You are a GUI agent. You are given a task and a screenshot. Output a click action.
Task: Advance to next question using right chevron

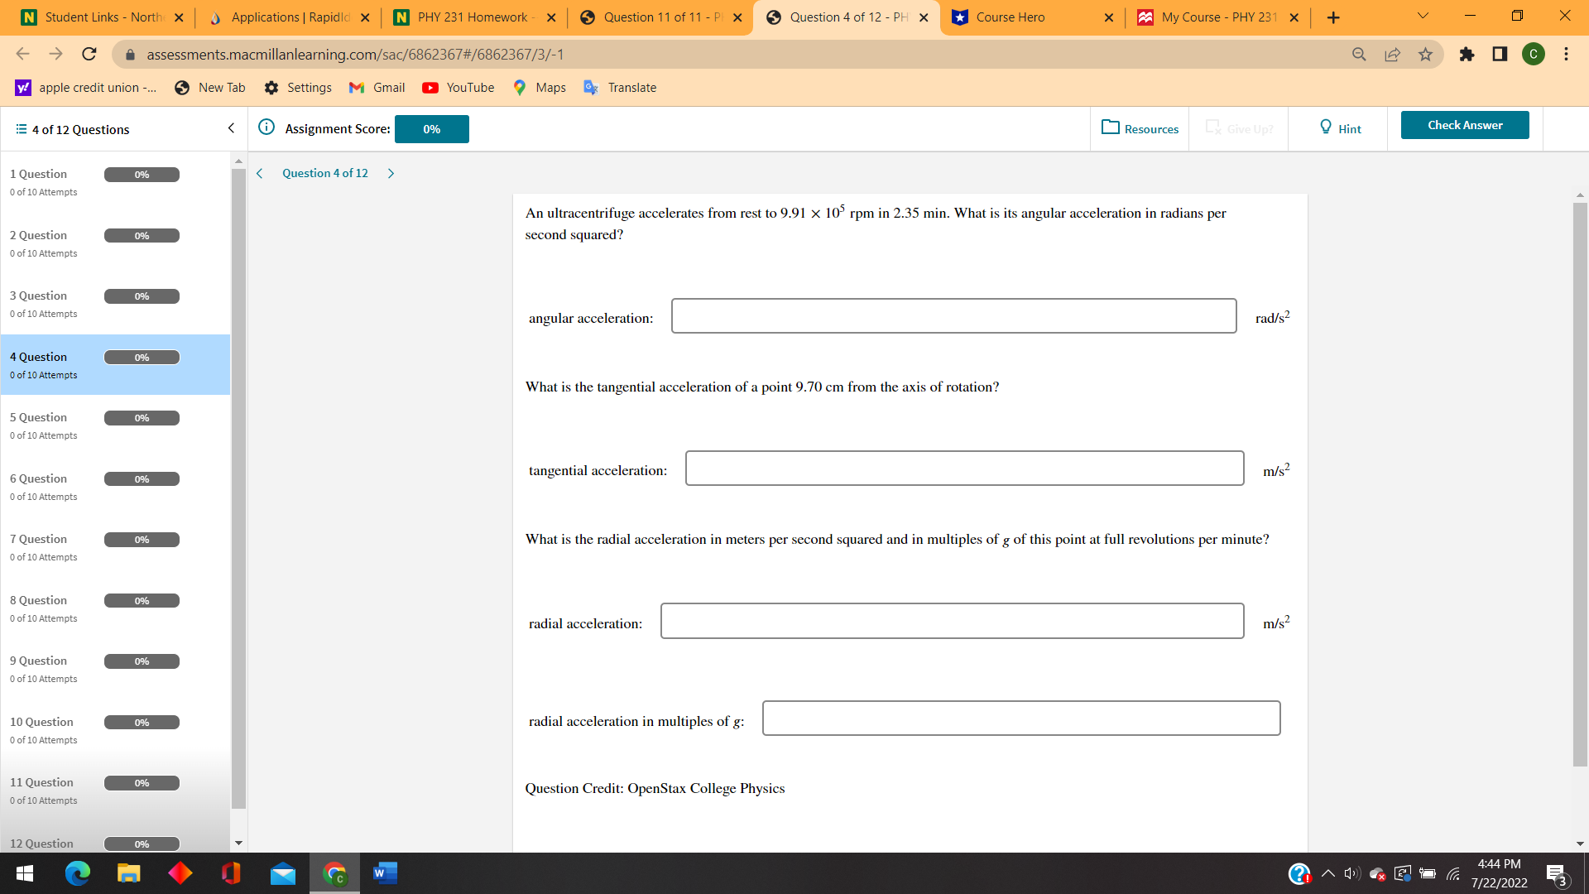click(x=390, y=173)
